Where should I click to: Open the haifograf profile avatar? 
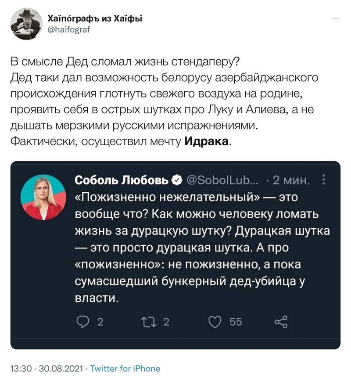26,24
